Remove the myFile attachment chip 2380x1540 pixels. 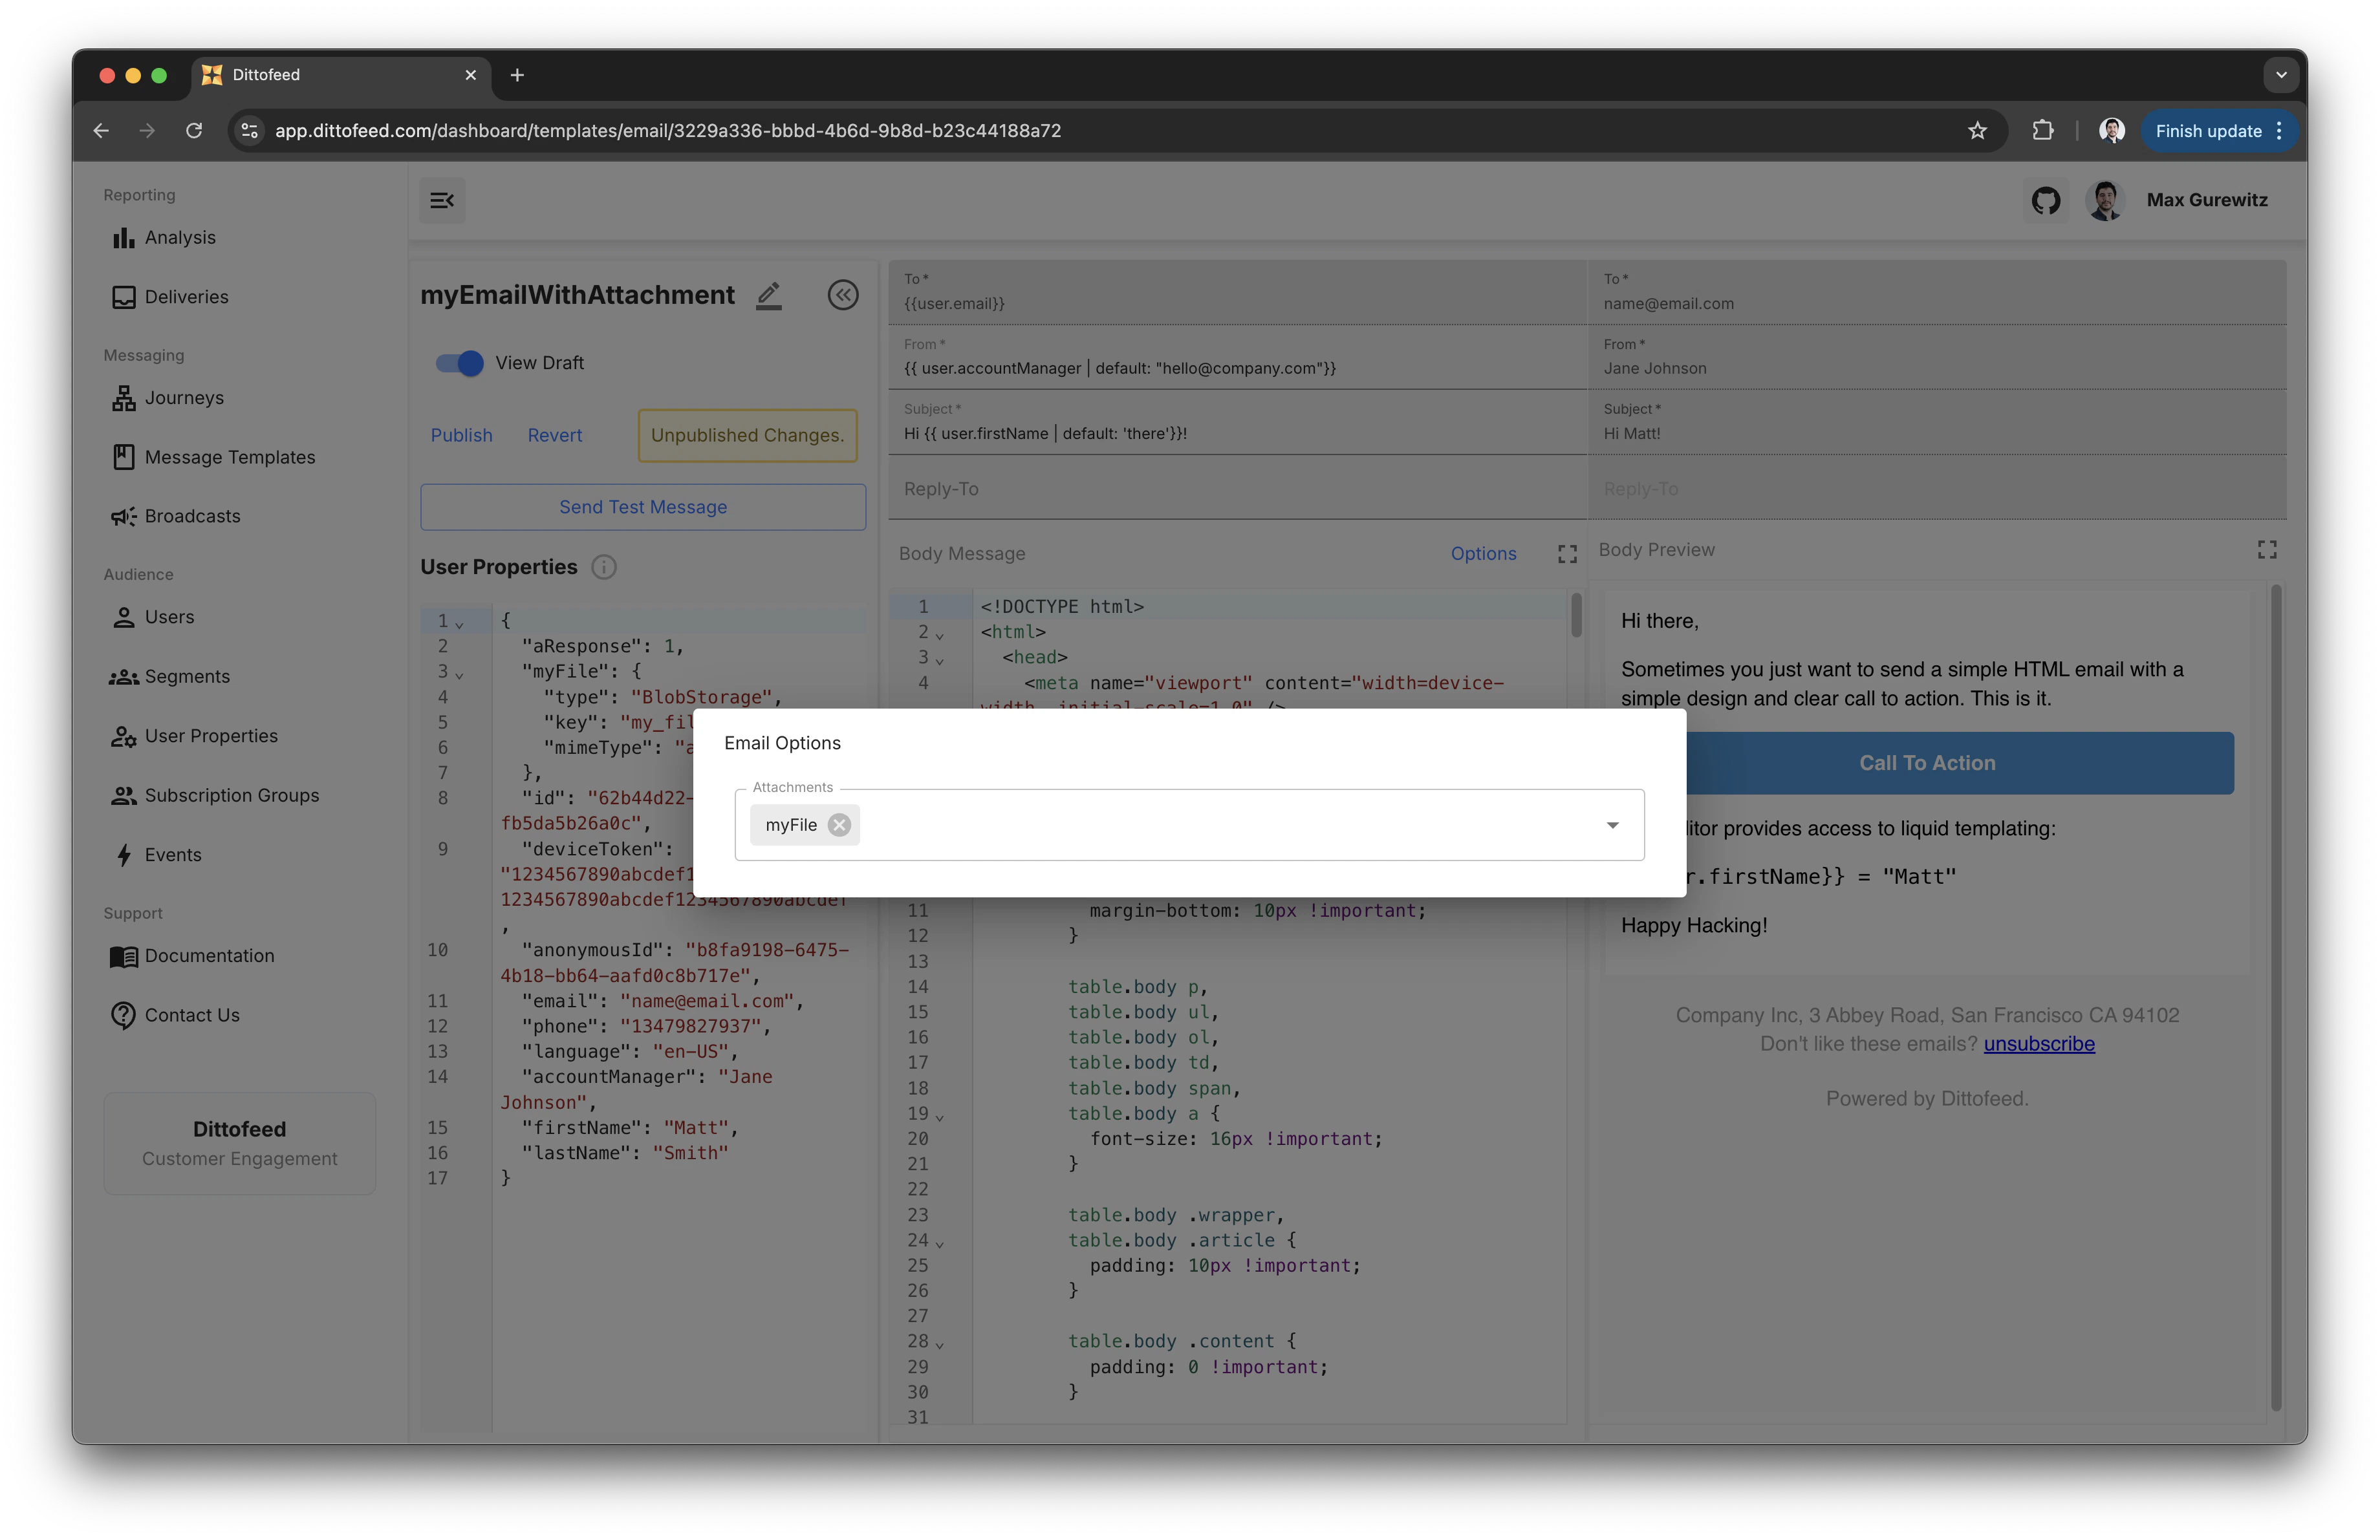840,826
